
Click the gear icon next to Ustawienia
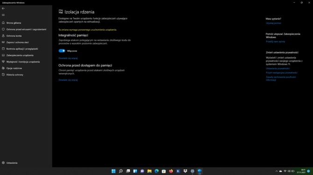tap(3, 163)
